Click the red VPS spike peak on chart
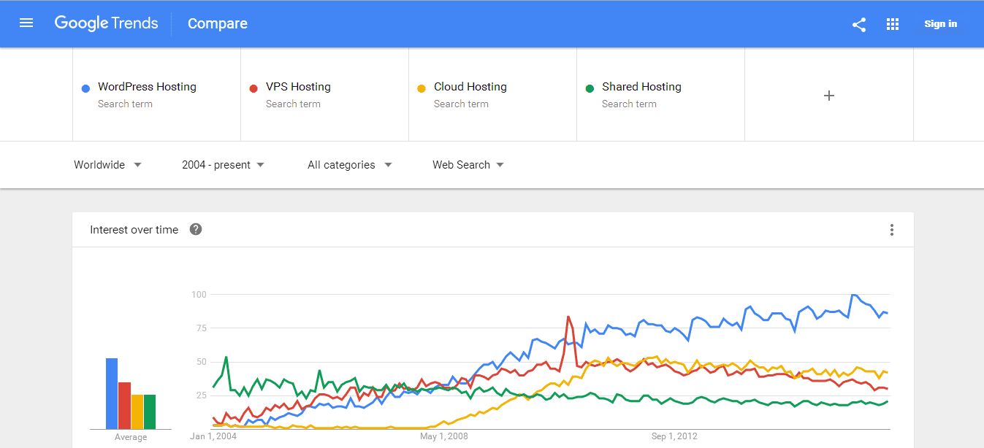 click(568, 317)
